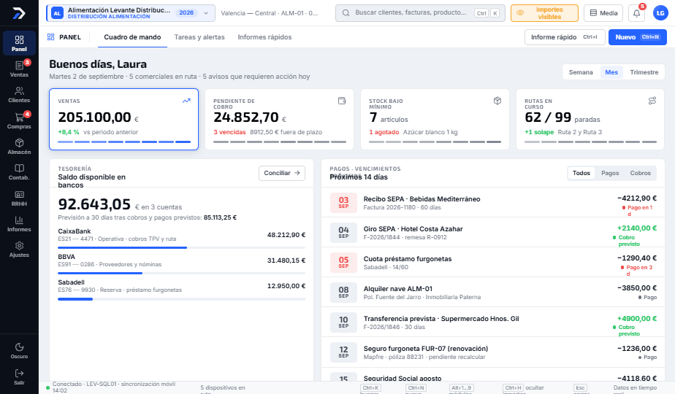Viewport: 675px width, 394px height.
Task: Click the trend icon in Ventas card
Action: [x=186, y=101]
